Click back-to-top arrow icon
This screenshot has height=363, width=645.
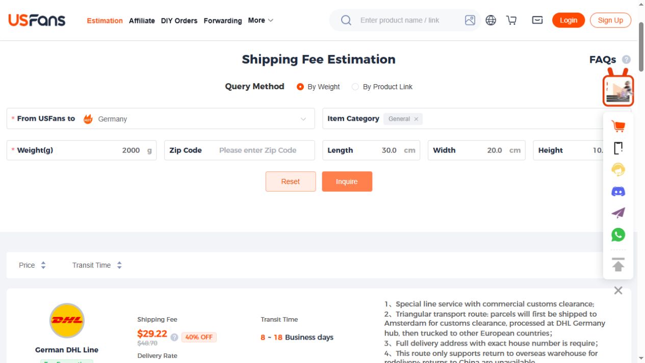coord(618,265)
